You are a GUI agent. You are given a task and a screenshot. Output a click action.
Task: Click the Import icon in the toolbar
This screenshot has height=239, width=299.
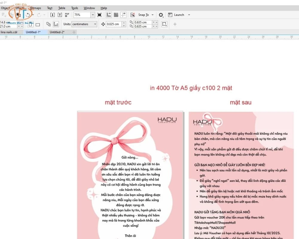click(52, 15)
